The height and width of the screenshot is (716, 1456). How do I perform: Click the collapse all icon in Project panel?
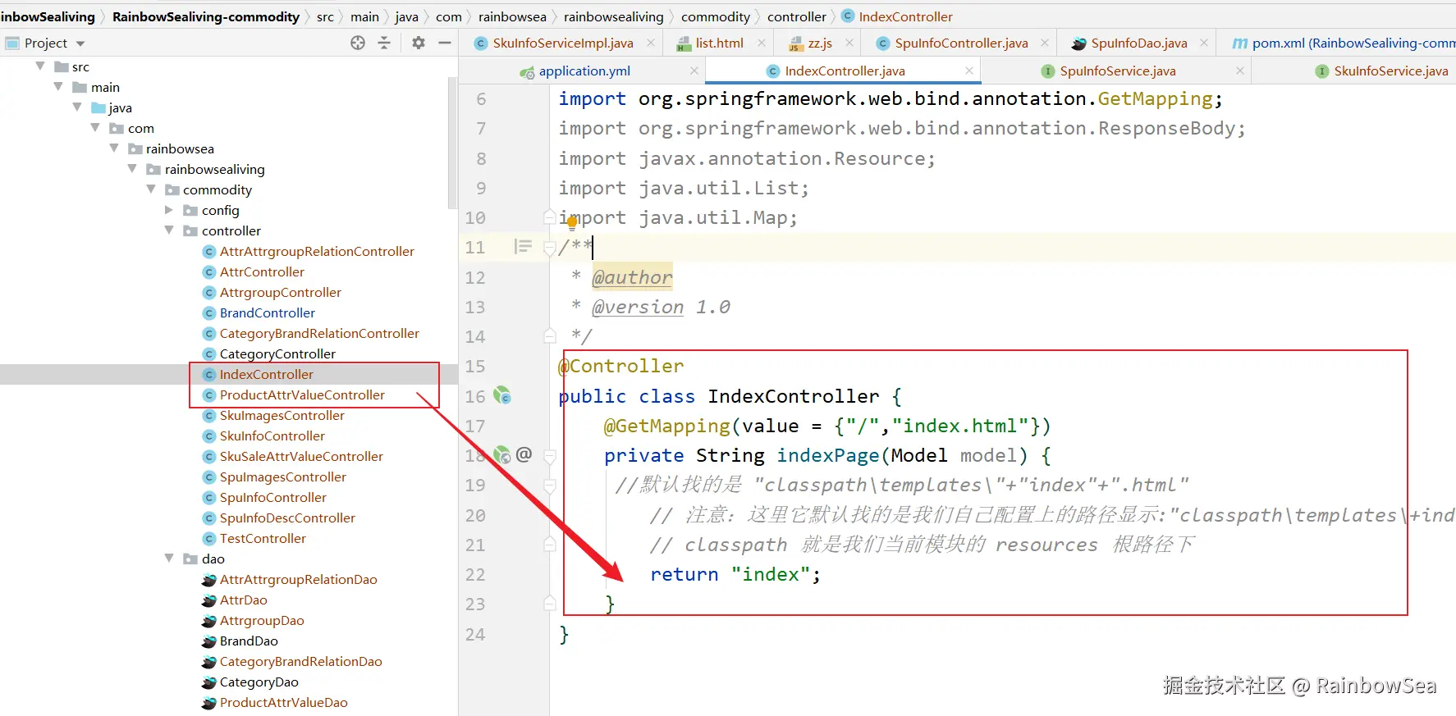(x=384, y=43)
